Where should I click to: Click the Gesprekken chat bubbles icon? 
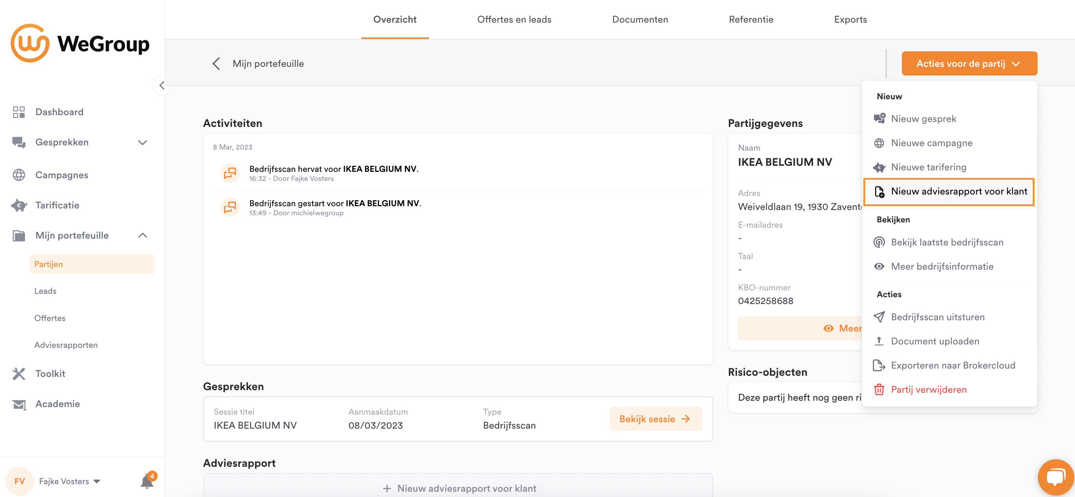coord(19,142)
